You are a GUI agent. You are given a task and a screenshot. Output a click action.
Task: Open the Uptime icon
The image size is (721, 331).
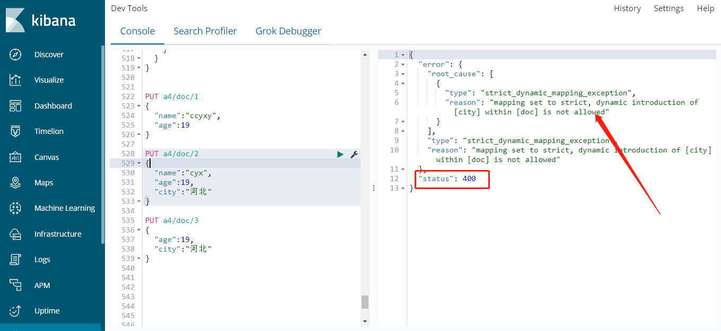tap(15, 311)
